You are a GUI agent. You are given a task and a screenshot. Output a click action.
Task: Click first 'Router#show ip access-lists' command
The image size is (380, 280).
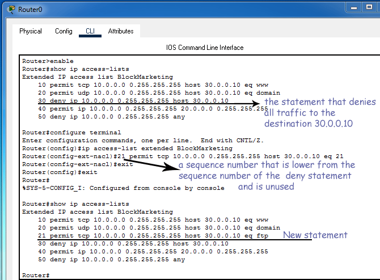(75, 69)
